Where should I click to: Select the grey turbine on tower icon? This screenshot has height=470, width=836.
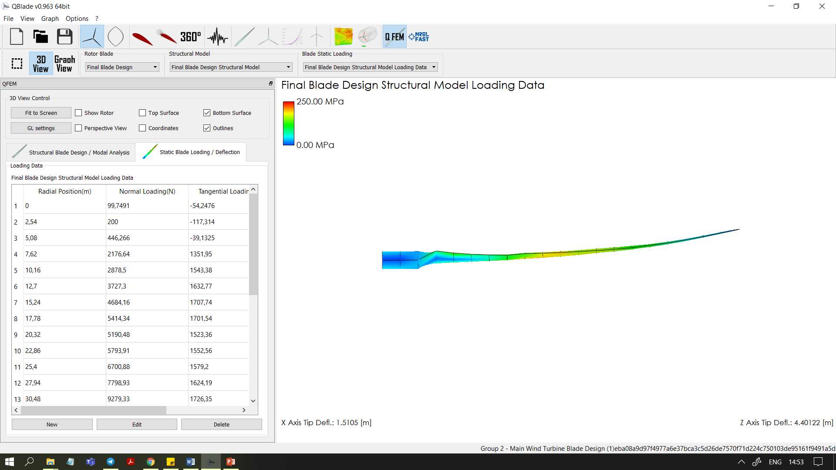click(x=317, y=37)
